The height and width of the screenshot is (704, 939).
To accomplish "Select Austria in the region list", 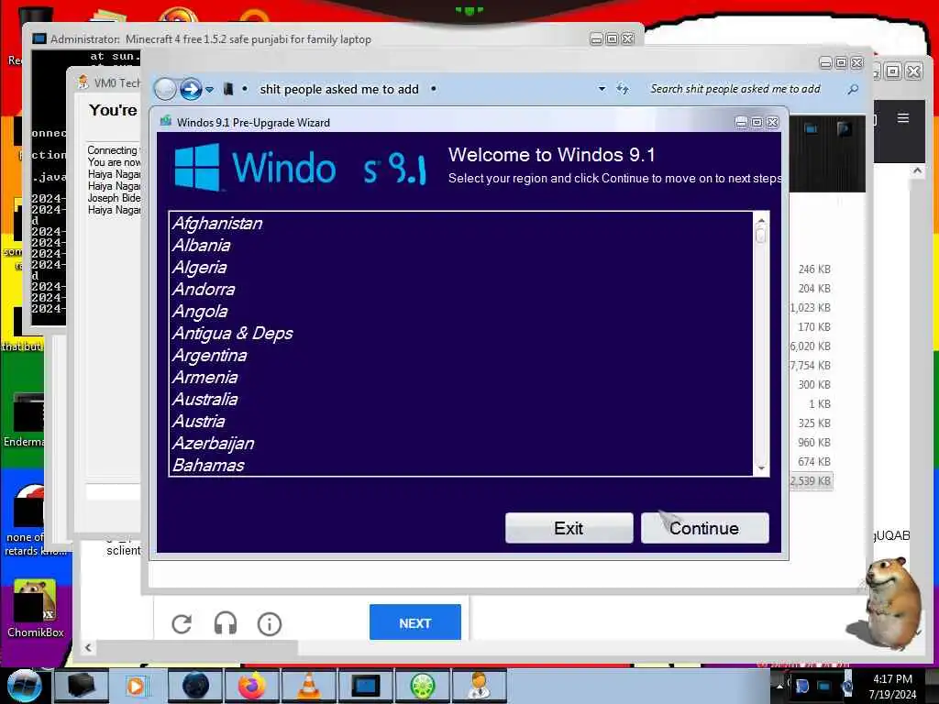I will (460, 422).
